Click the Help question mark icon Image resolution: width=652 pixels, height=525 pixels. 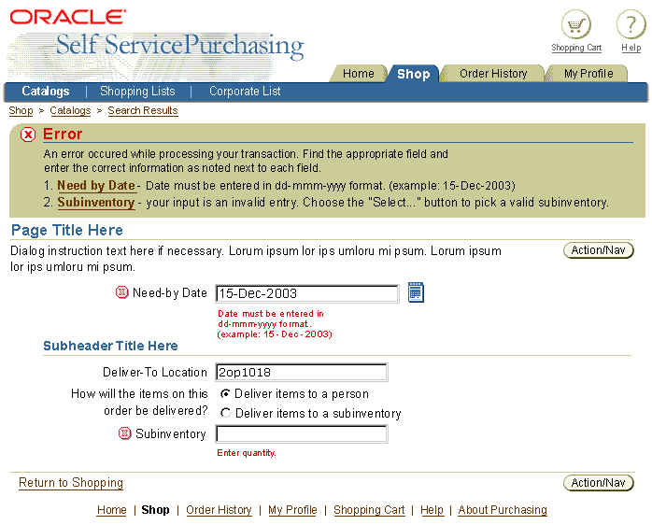pos(631,24)
